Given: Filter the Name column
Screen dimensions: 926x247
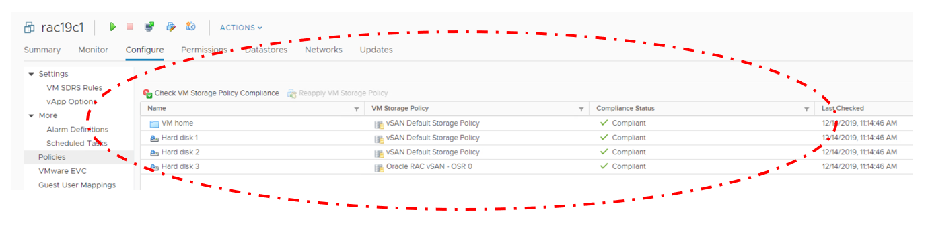Looking at the screenshot, I should [x=357, y=109].
